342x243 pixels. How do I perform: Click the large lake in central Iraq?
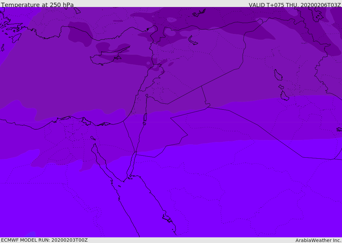[x=278, y=75]
